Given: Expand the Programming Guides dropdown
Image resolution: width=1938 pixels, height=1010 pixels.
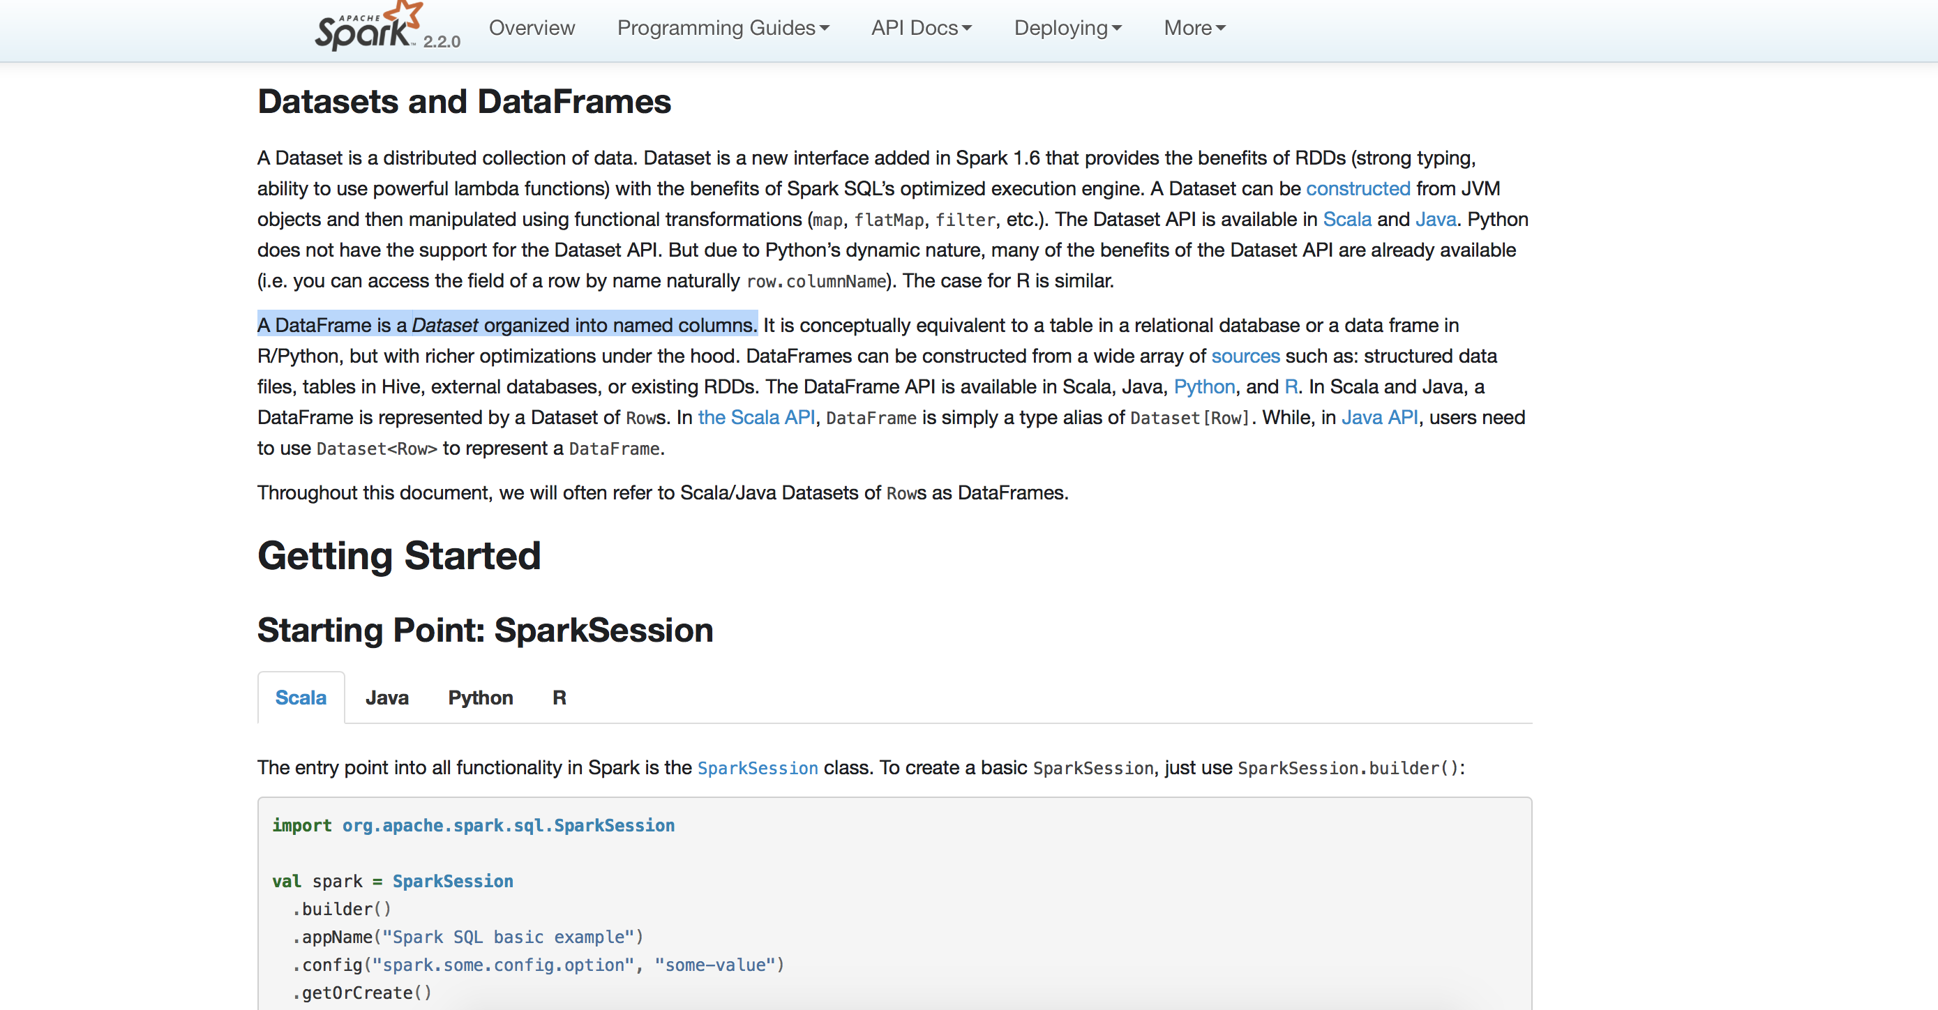Looking at the screenshot, I should pos(722,29).
